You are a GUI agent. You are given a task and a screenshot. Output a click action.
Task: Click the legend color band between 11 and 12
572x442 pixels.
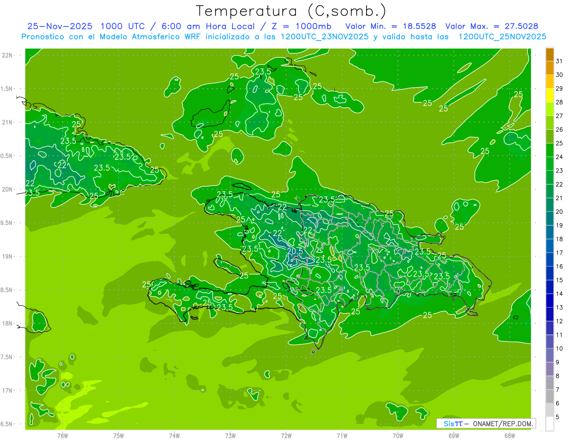550,328
